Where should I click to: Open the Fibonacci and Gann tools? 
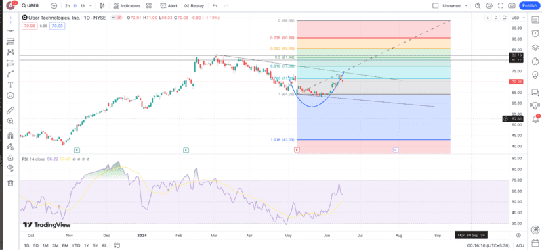point(10,41)
